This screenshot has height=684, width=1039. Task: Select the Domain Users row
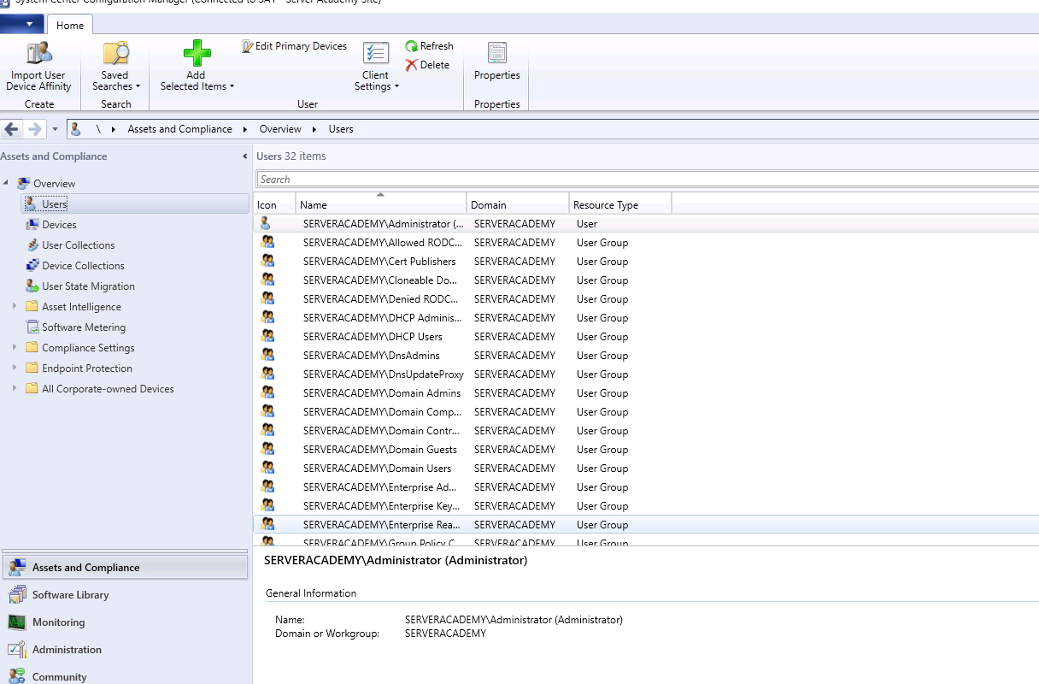pyautogui.click(x=646, y=469)
